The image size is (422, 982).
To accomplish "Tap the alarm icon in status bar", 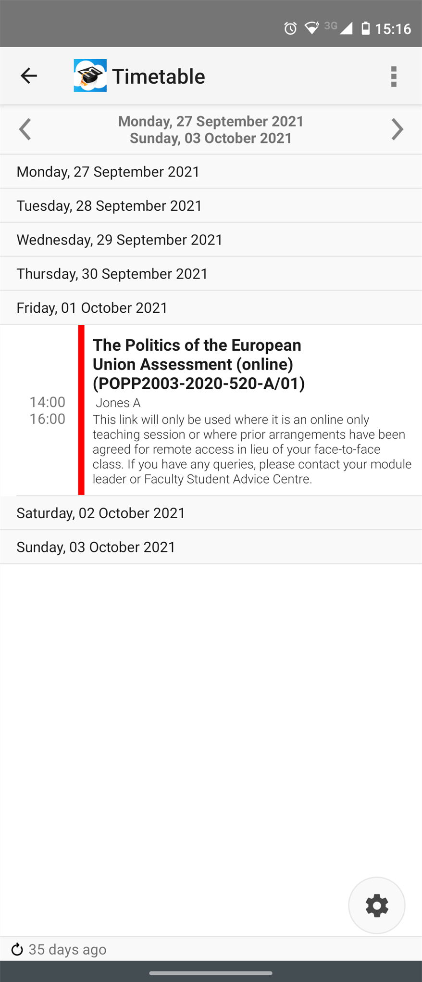I will click(x=290, y=28).
